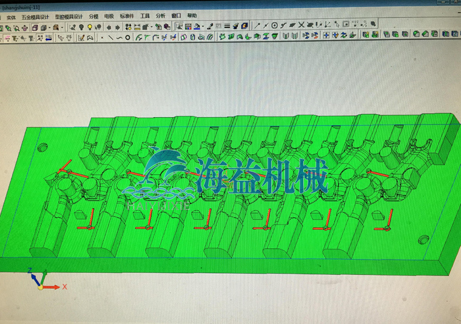
Task: Select the eyedropper pick tool
Action: pos(210,26)
